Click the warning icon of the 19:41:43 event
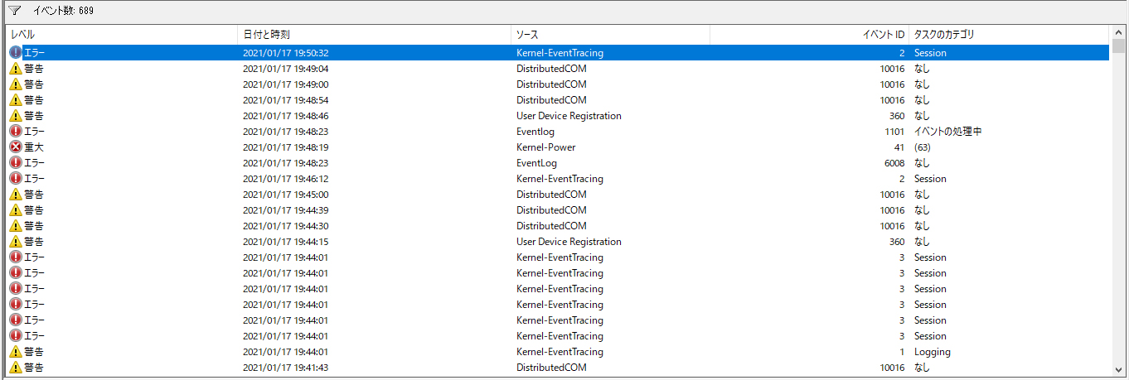This screenshot has width=1129, height=380. click(16, 368)
